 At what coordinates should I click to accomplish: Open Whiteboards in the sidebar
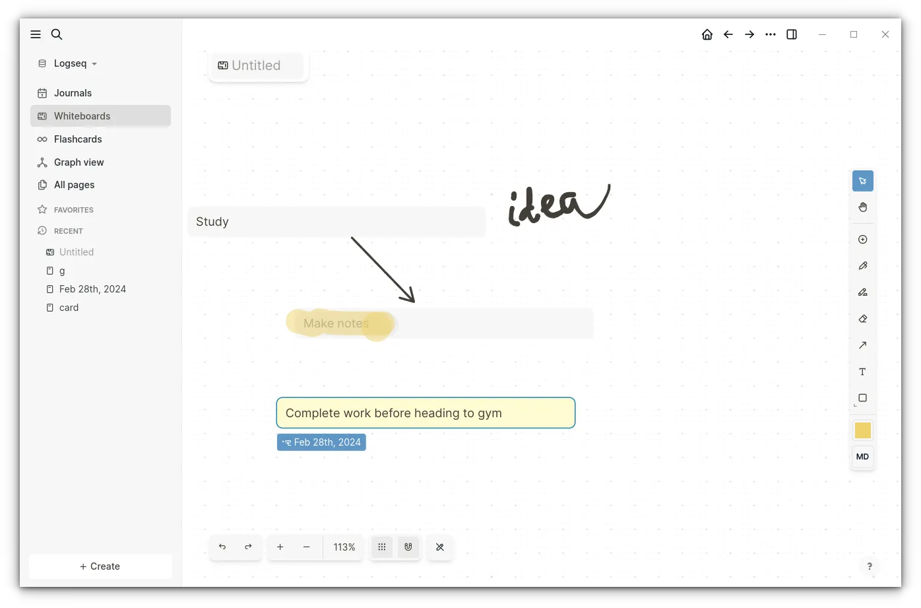point(100,116)
